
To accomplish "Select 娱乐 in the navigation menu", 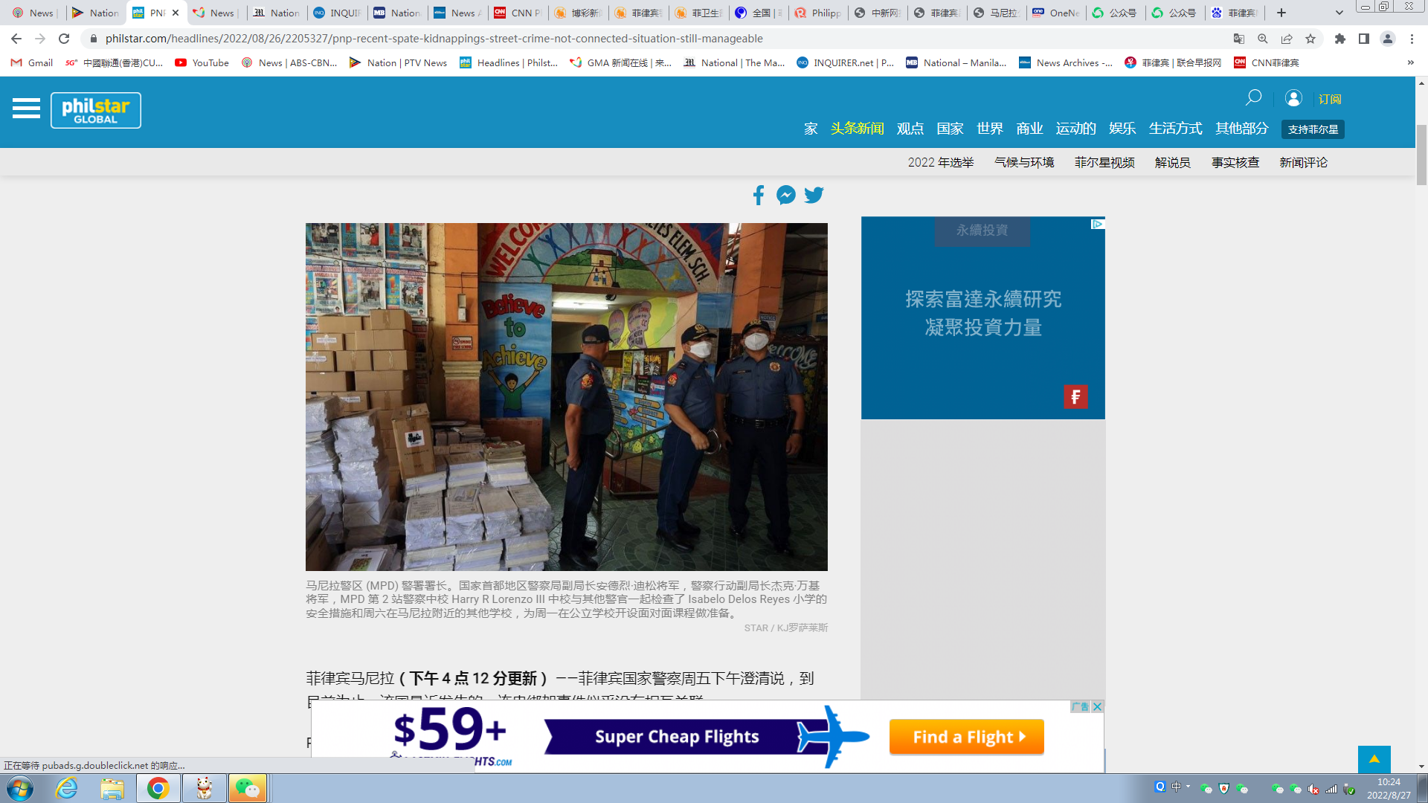I will pyautogui.click(x=1122, y=129).
